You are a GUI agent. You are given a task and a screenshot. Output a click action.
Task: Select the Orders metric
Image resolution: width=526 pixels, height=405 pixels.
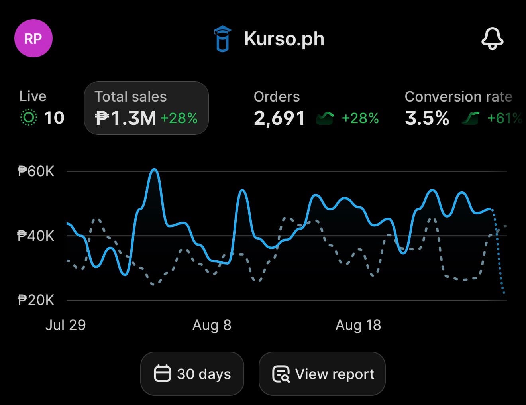click(316, 108)
